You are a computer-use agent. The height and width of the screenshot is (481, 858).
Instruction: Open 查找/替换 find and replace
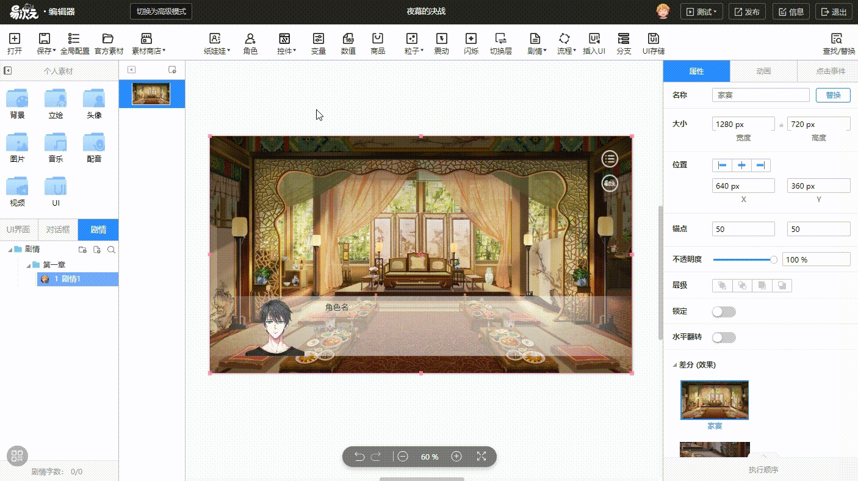pyautogui.click(x=838, y=43)
